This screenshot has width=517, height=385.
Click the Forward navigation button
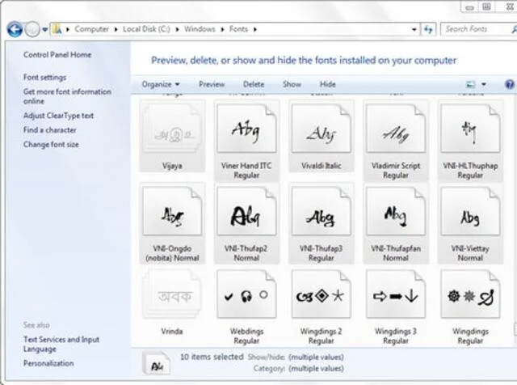[32, 29]
